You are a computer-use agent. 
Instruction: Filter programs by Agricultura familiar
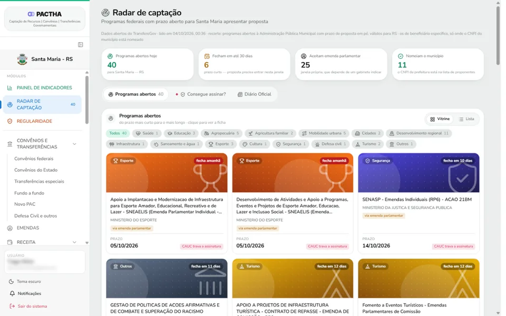tap(270, 133)
